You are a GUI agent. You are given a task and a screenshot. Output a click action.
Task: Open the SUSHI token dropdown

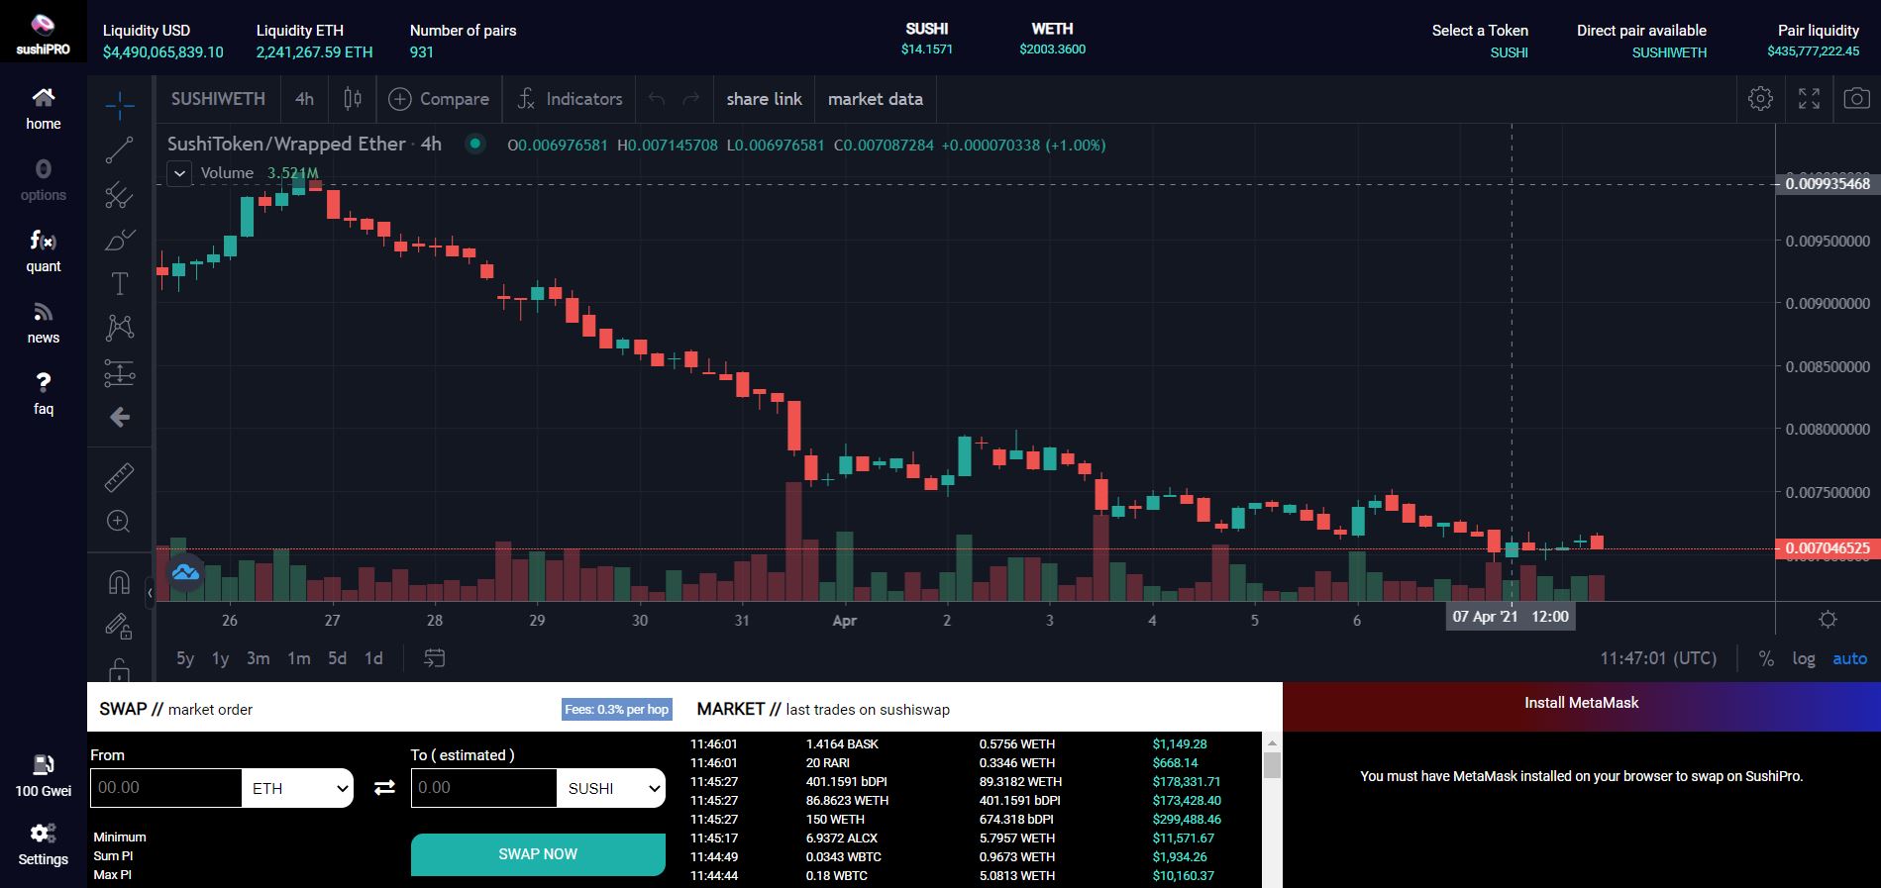611,788
